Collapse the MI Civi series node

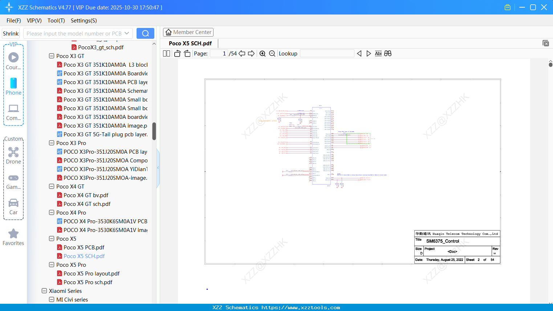pos(52,300)
